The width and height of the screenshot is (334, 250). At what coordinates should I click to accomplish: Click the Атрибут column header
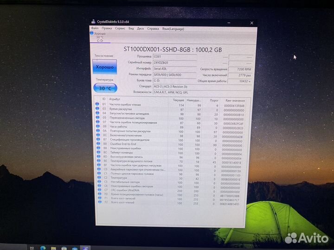[115, 99]
